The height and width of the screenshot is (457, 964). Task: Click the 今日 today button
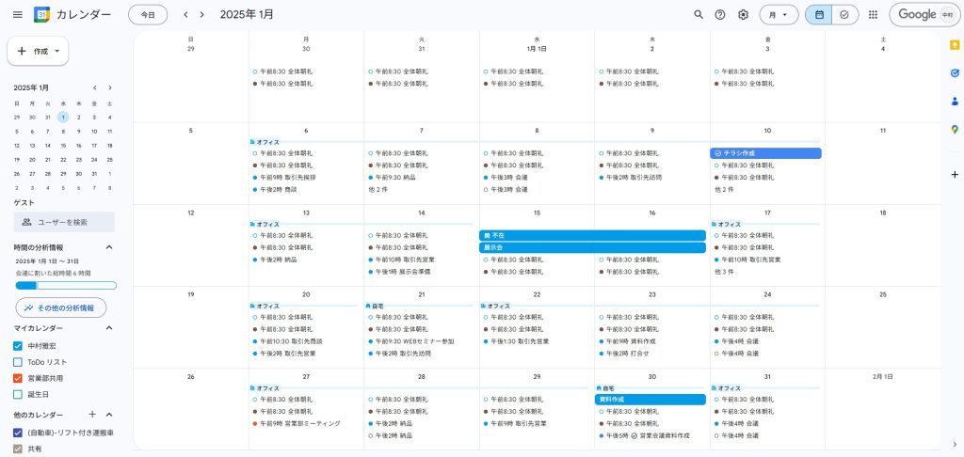click(x=148, y=15)
